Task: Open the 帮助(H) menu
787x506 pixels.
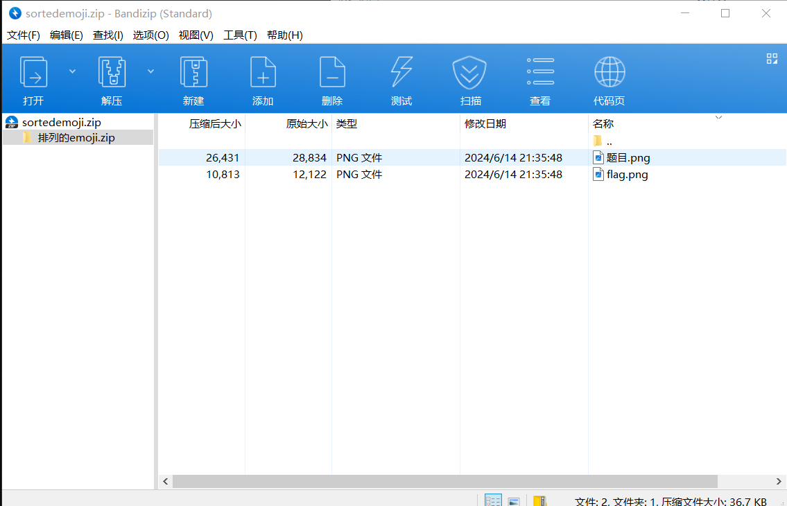Action: click(x=284, y=35)
